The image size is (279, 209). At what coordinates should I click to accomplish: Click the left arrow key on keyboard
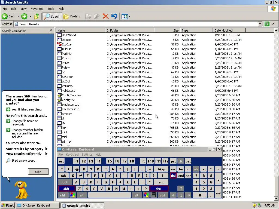click(x=174, y=195)
